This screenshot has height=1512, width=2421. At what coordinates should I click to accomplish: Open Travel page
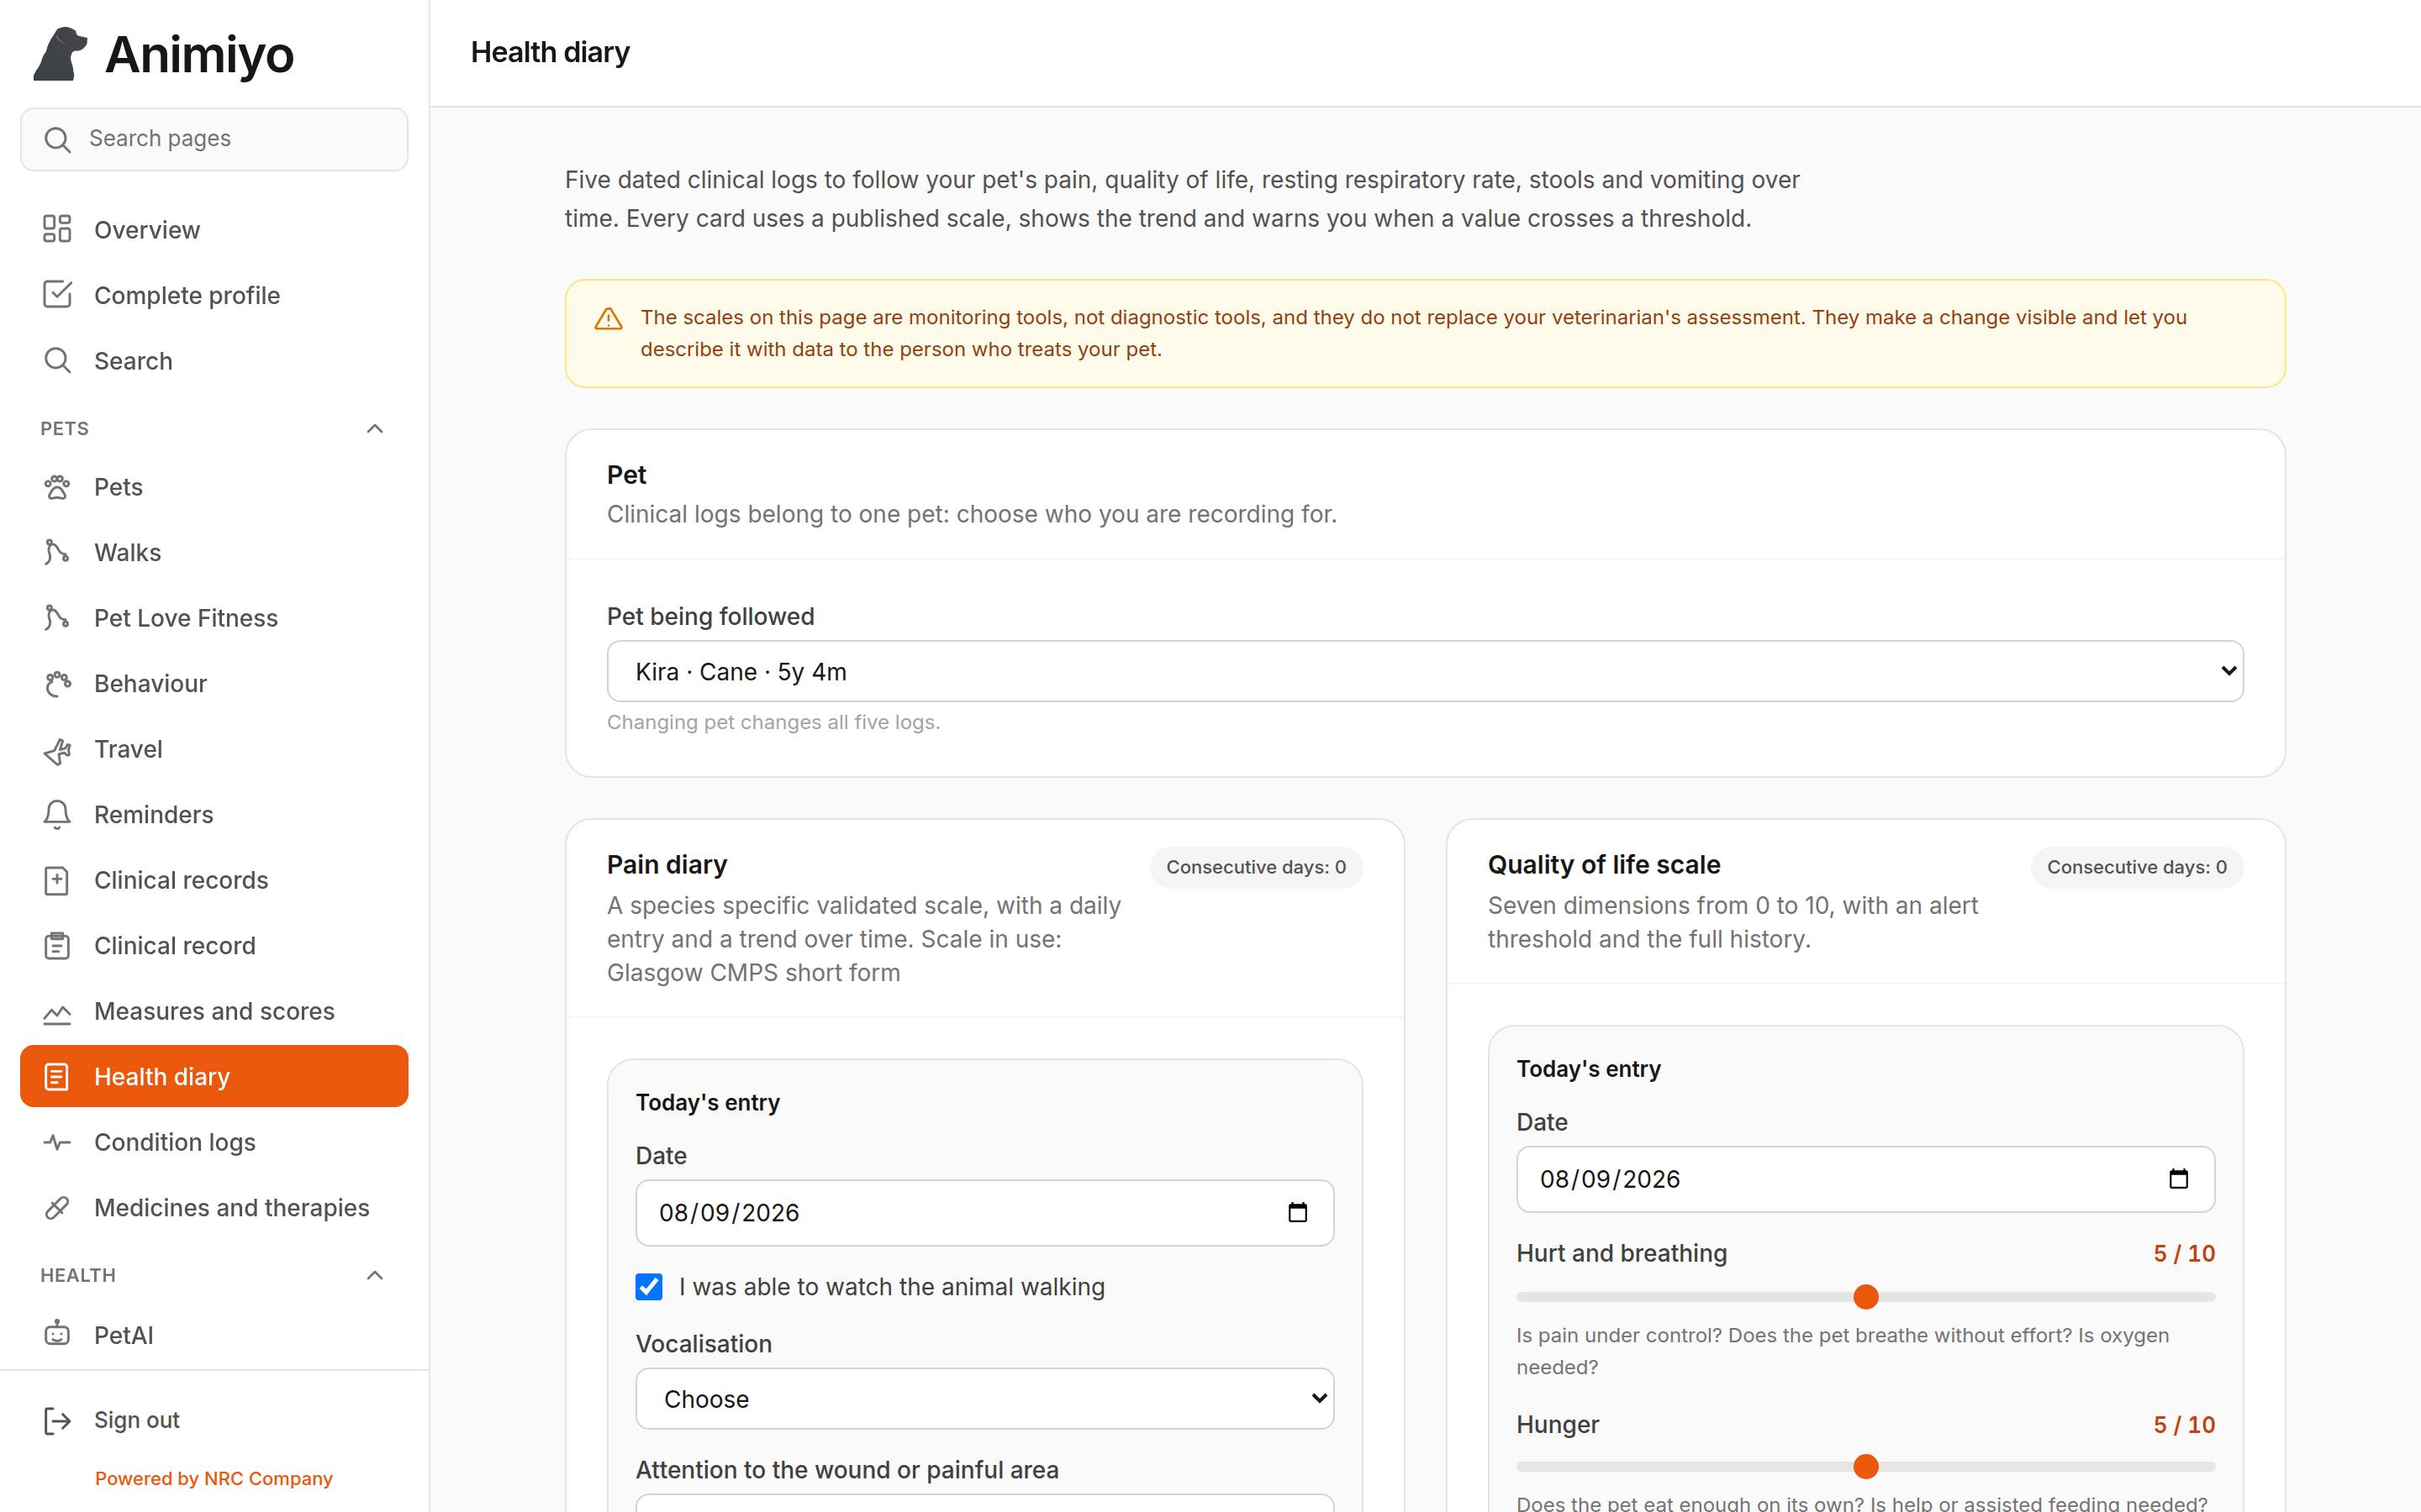click(214, 749)
